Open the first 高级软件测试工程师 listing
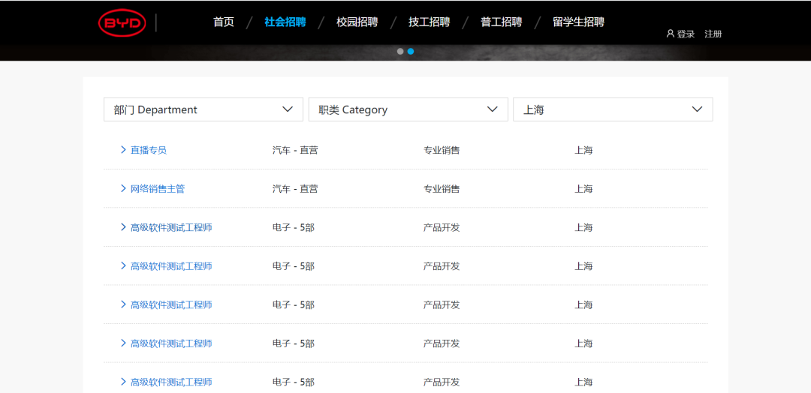Screen dimensions: 811x393 [171, 227]
